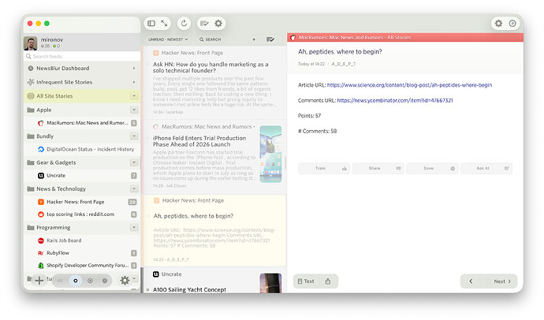The height and width of the screenshot is (320, 544).
Task: Open the RubyFlow feed
Action: [82, 253]
